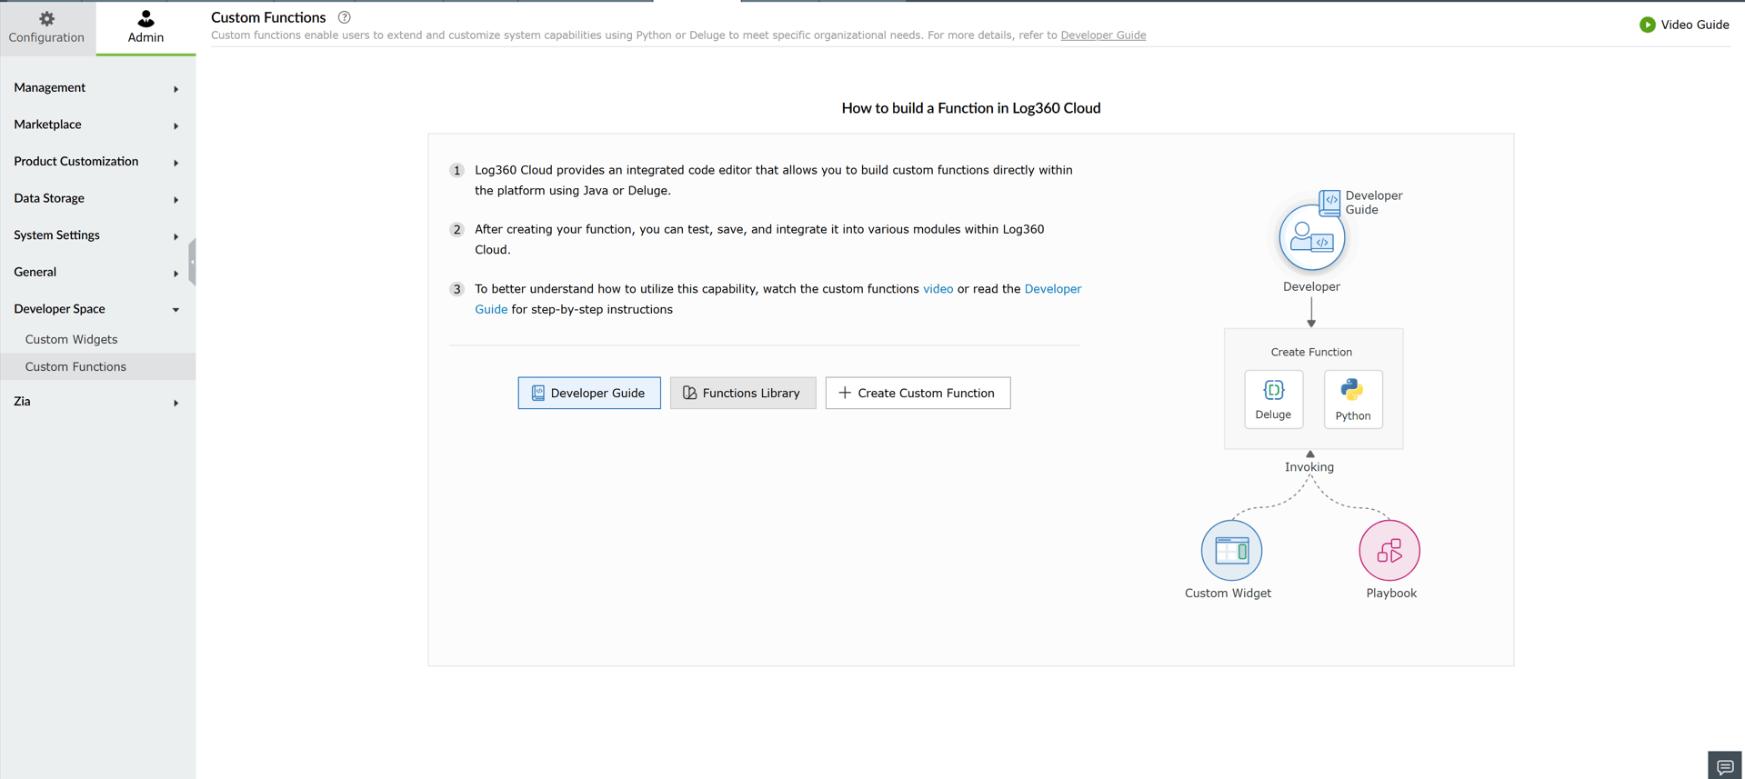
Task: Click the Admin person icon
Action: tap(145, 18)
